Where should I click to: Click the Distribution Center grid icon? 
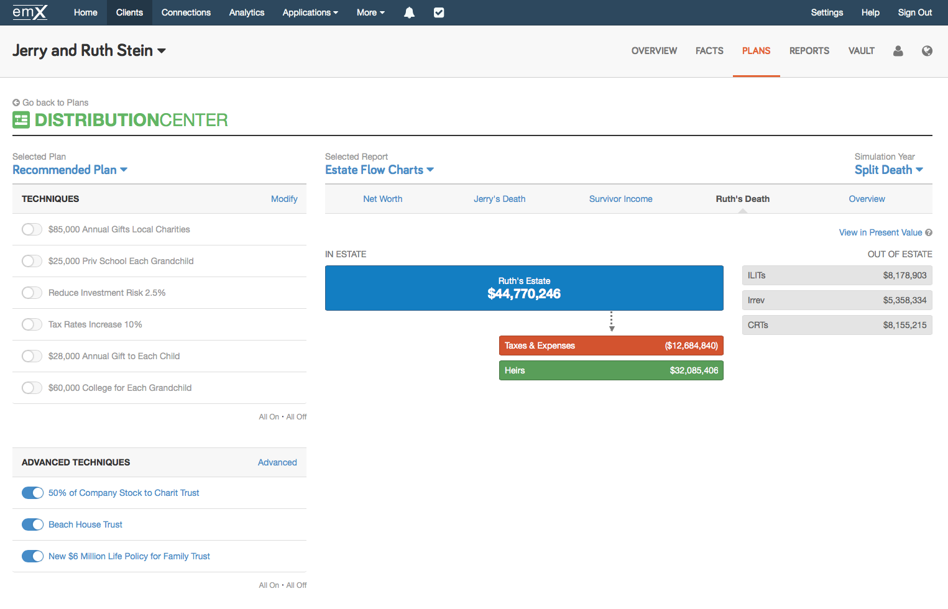point(21,120)
